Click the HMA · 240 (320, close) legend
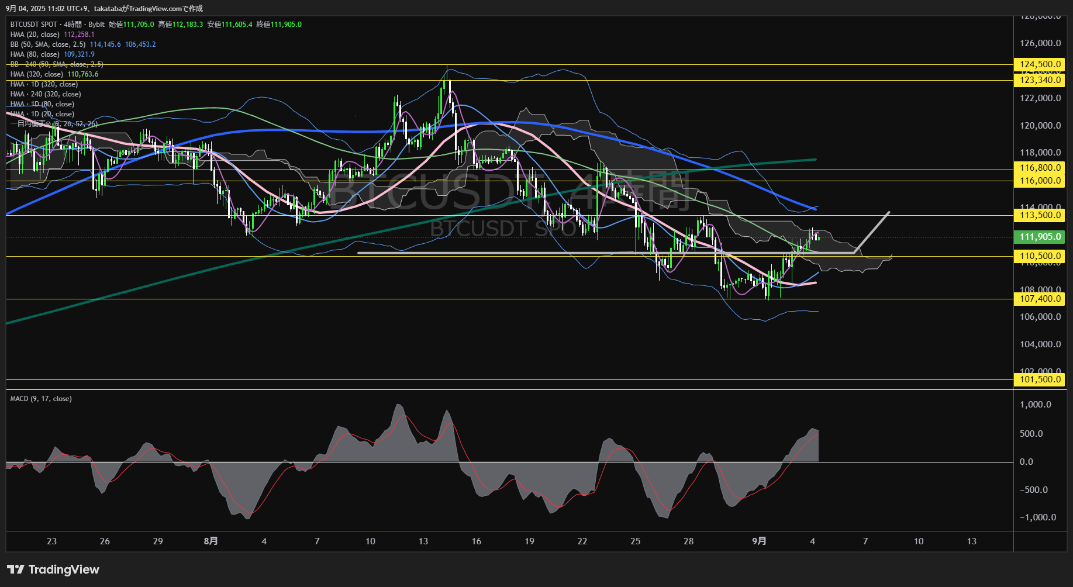 pyautogui.click(x=46, y=94)
